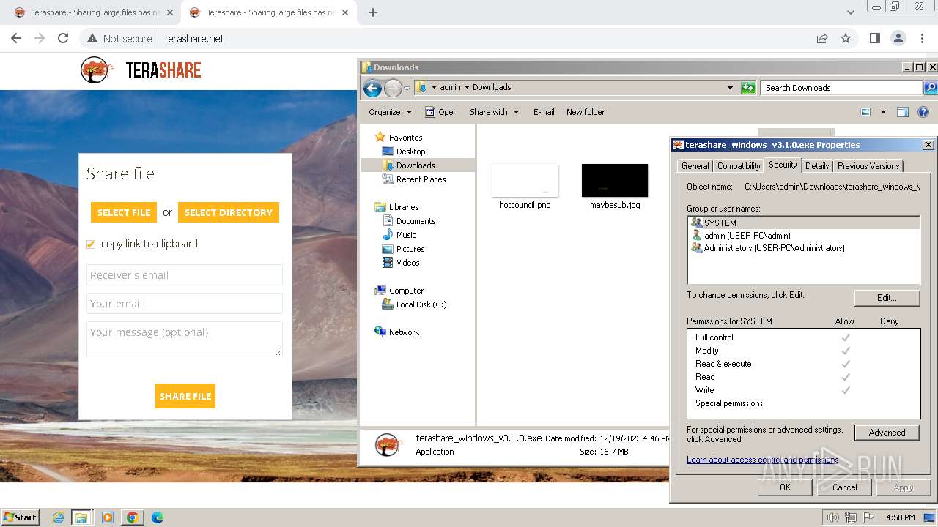
Task: Go back in Chrome
Action: click(16, 38)
